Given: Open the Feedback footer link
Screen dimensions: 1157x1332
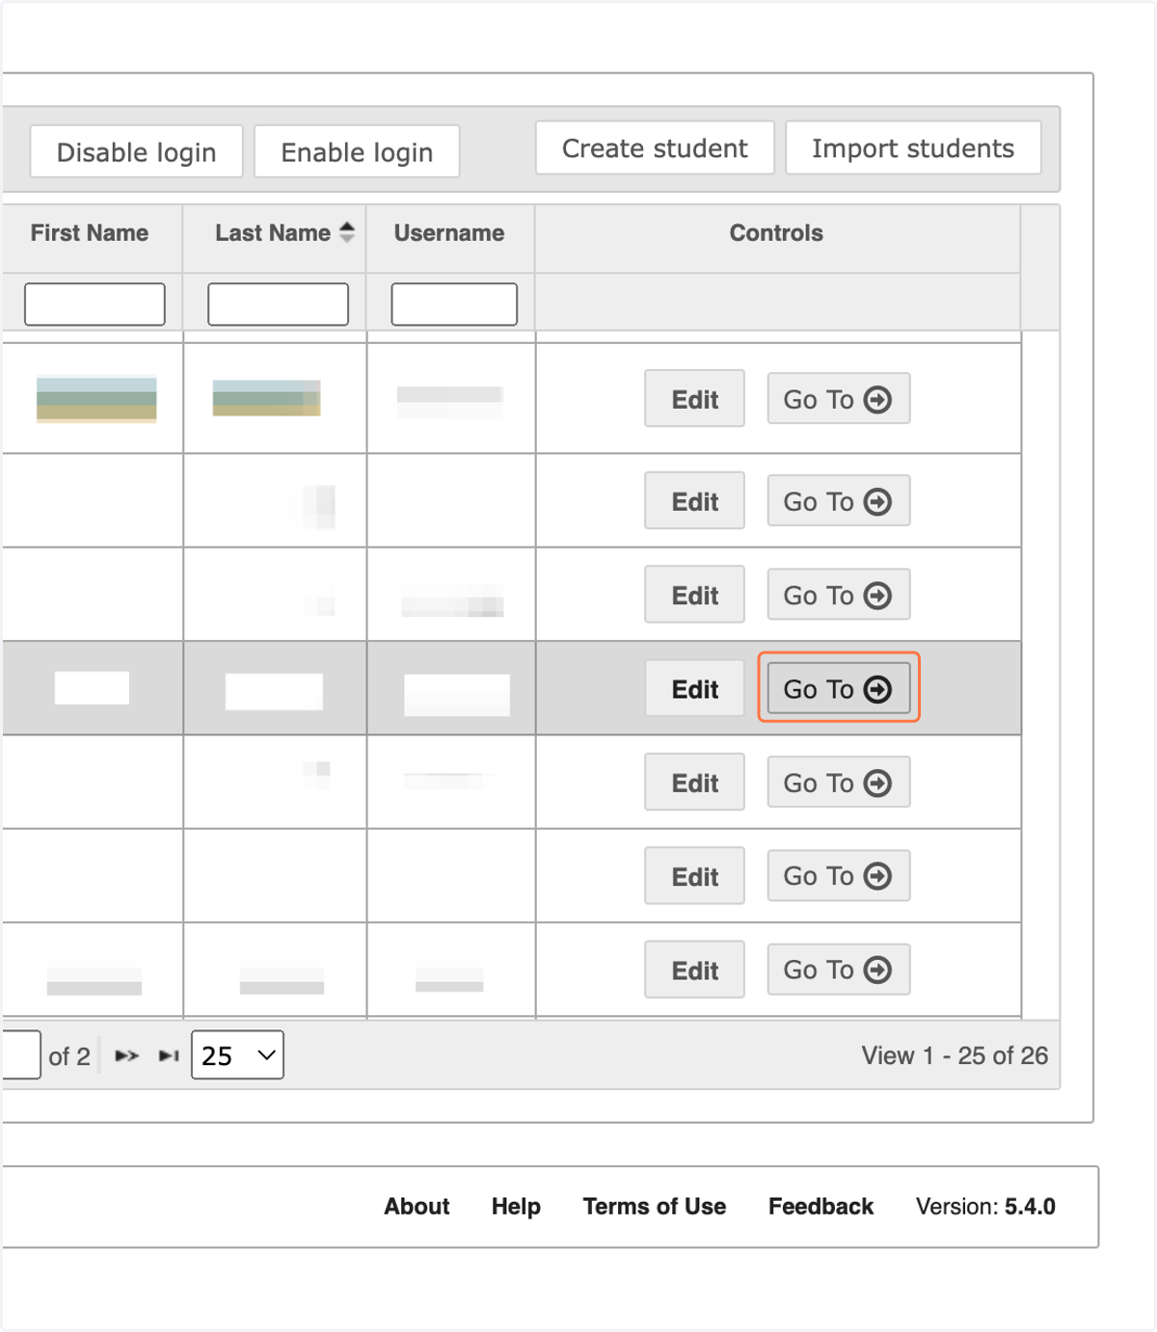Looking at the screenshot, I should pos(821,1207).
